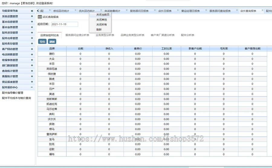The image size is (272, 168).
Task: Collapse 配件报价中心 using its minus icon
Action: click(32, 87)
